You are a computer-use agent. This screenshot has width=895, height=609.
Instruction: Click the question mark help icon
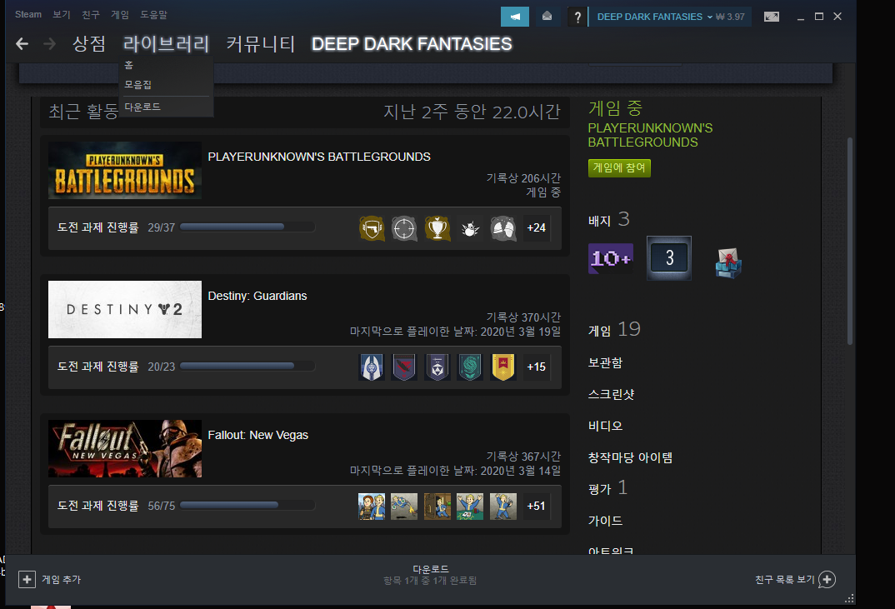[x=577, y=17]
